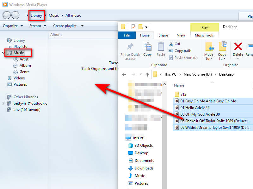Viewport: 253px width, 189px height.
Task: Select Genre under the Music category
Action: point(24,72)
